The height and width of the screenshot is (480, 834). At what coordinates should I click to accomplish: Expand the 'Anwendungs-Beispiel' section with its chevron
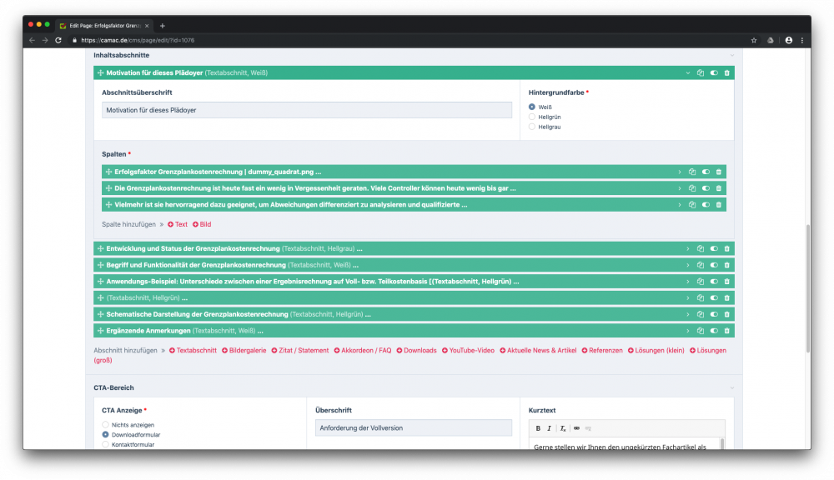pyautogui.click(x=688, y=282)
